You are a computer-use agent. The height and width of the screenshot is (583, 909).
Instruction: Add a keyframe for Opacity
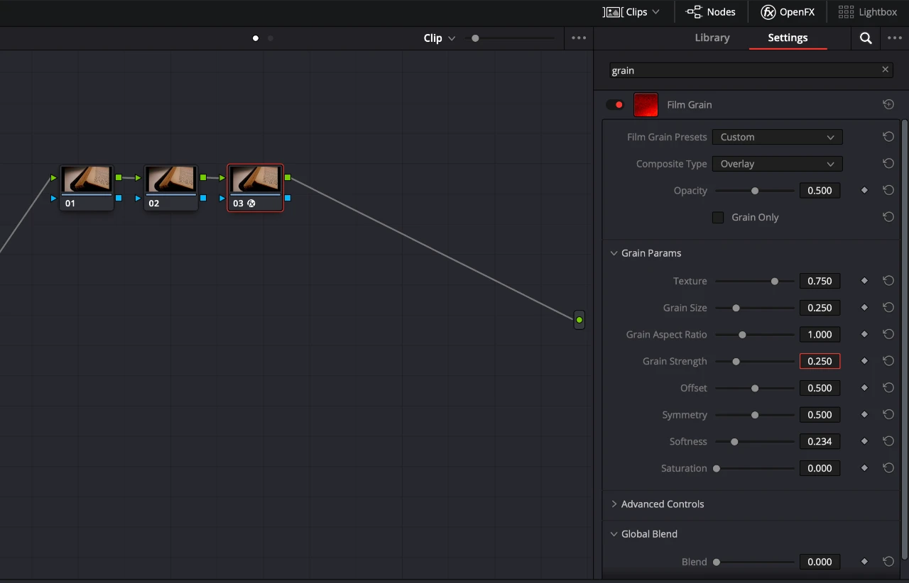click(x=864, y=190)
